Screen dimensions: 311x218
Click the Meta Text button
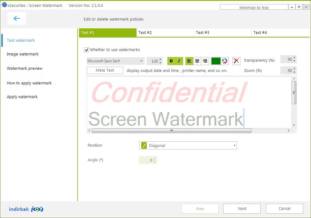tap(105, 70)
